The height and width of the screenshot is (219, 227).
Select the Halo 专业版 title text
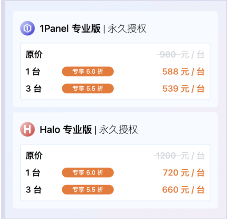[66, 130]
